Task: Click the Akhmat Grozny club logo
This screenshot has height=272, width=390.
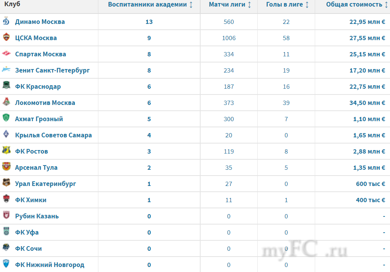Action: click(6, 119)
